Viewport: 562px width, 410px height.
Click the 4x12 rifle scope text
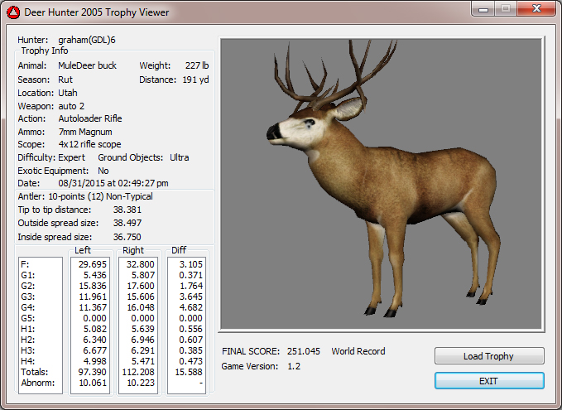coord(89,144)
